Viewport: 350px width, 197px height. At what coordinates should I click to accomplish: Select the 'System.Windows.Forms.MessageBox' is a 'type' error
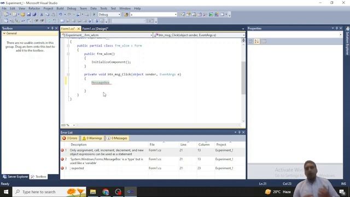pyautogui.click(x=153, y=161)
